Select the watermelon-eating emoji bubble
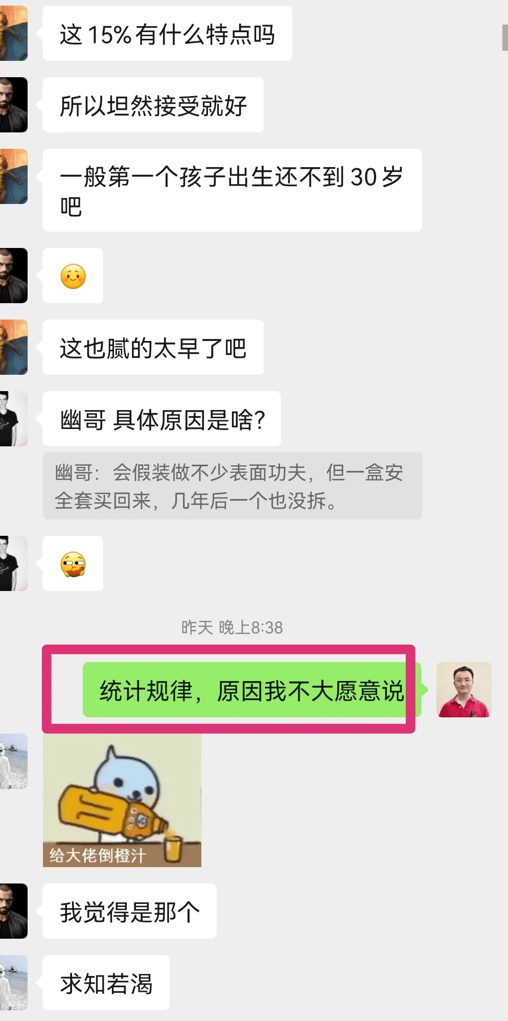The width and height of the screenshot is (508, 1021). point(73,563)
